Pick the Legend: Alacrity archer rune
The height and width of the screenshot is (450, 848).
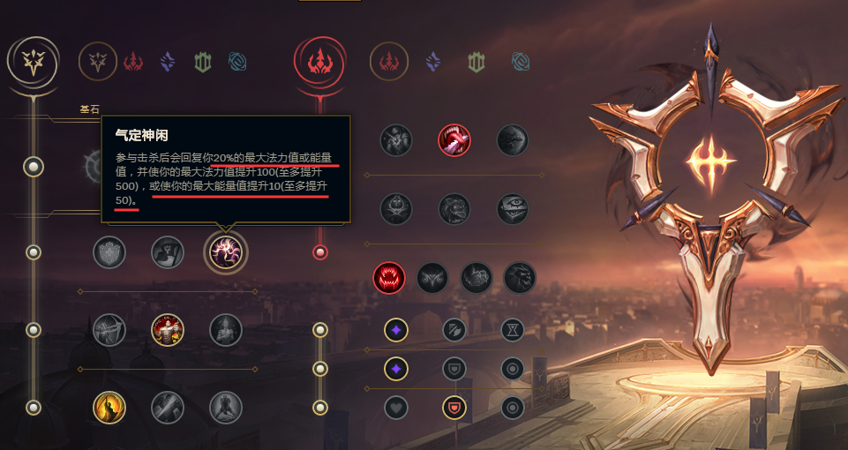click(x=109, y=330)
